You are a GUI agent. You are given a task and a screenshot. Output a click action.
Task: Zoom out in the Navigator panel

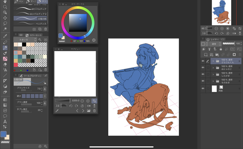click(x=216, y=29)
